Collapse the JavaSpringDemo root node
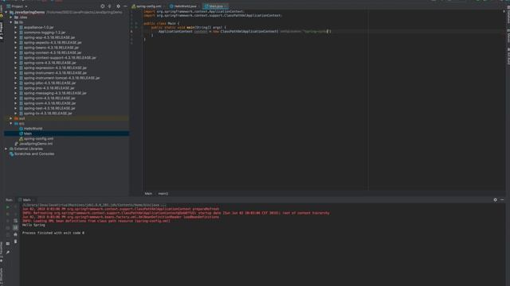Viewport: 510px width, 286px height. [6, 13]
